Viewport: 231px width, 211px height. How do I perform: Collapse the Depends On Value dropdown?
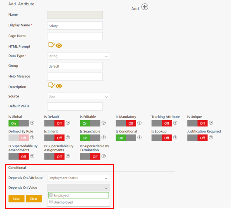78,188
